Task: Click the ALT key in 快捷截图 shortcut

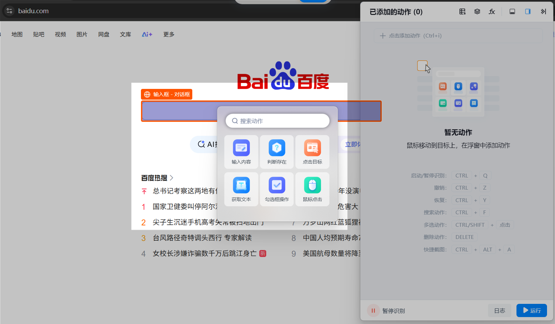Action: (488, 249)
